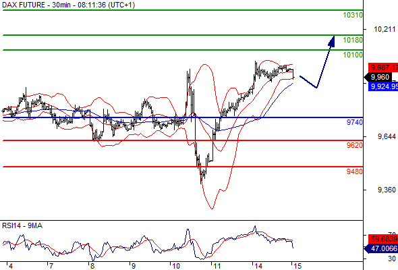The width and height of the screenshot is (398, 270).
Task: Click the date label 7 on time axis
Action: [51, 266]
